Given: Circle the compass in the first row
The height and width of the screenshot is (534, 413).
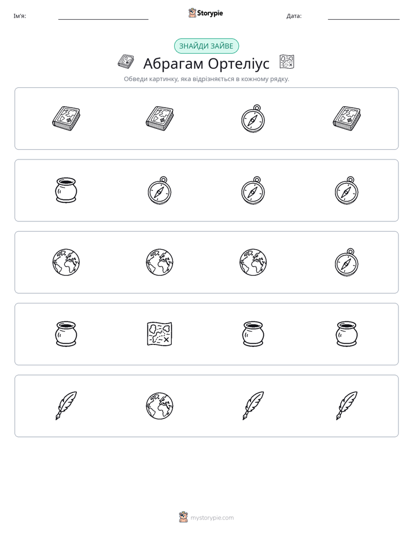Looking at the screenshot, I should click(x=253, y=118).
